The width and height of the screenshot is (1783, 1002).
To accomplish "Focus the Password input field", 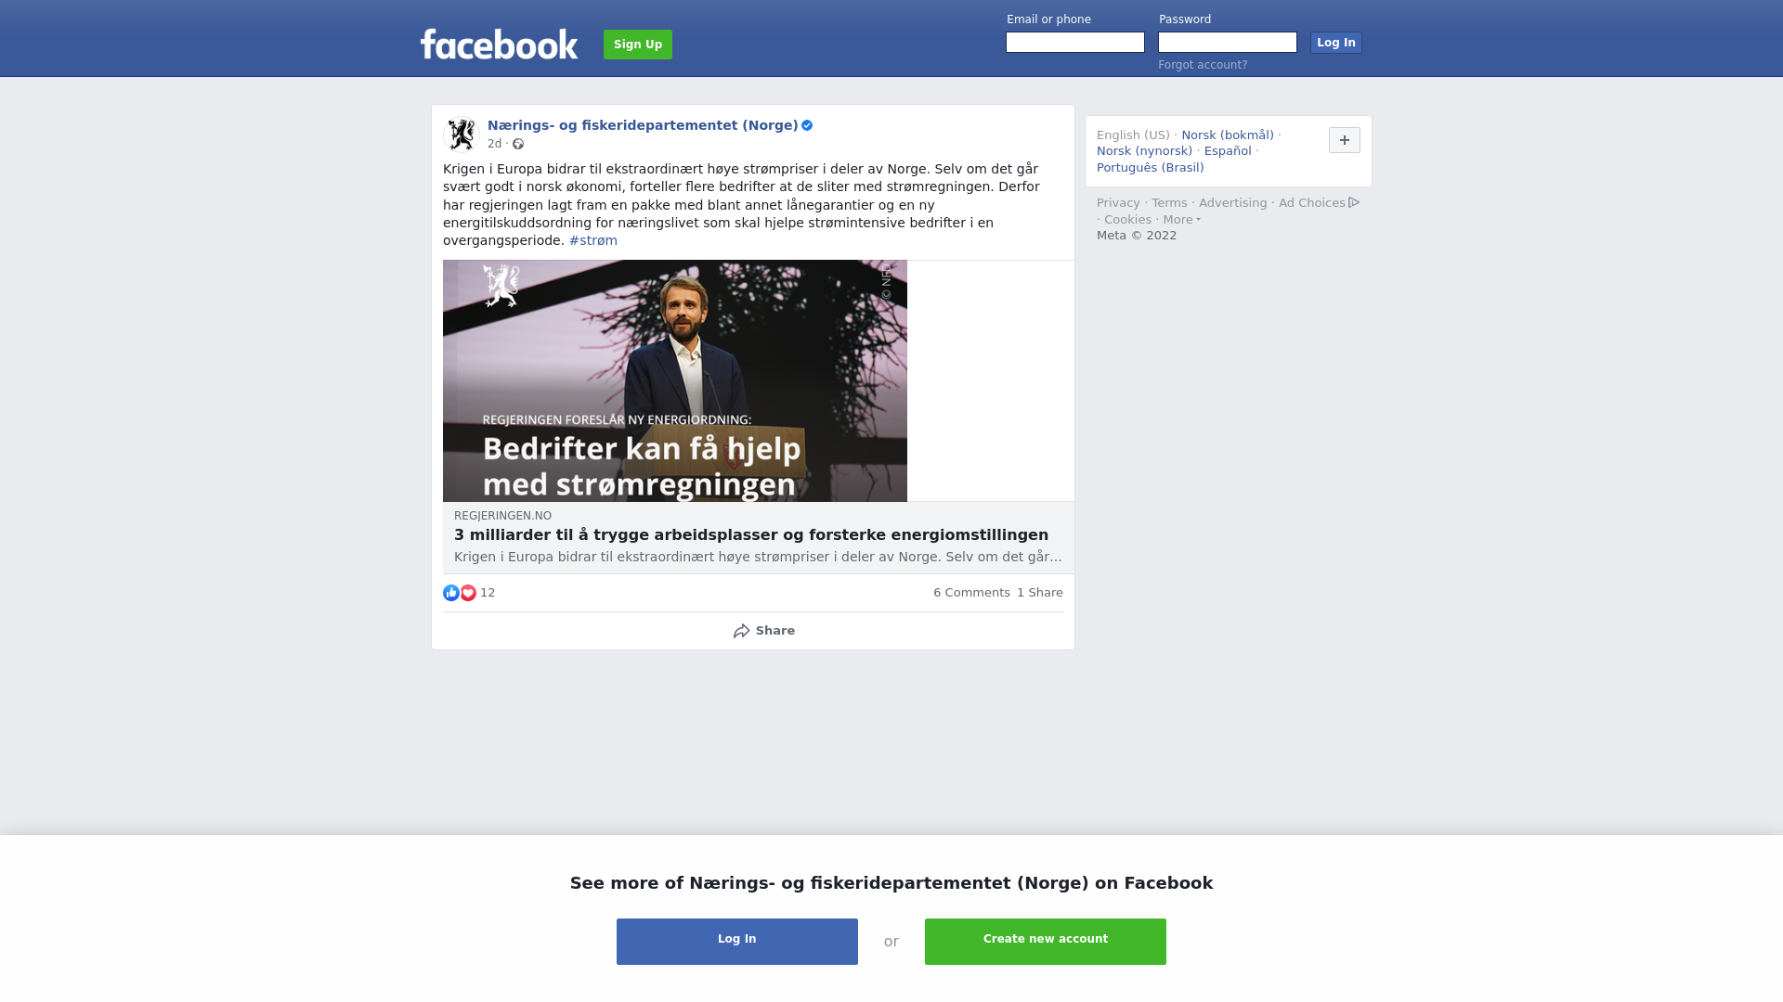I will tap(1228, 43).
